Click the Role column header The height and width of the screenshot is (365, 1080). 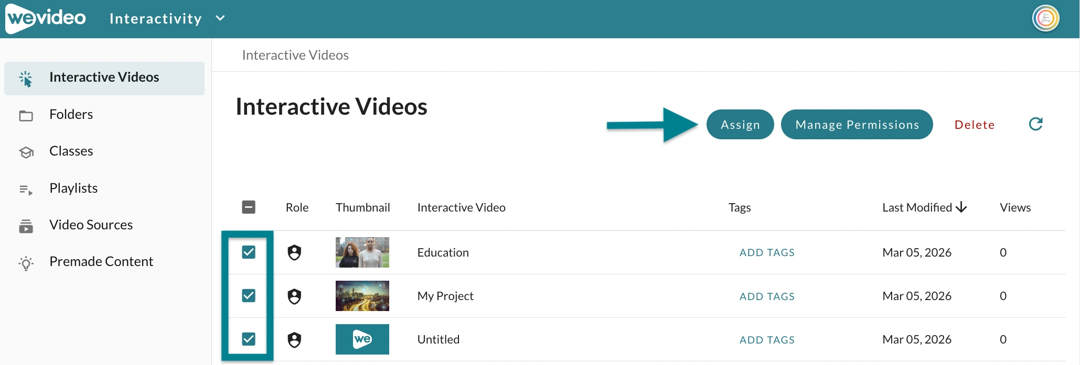[297, 207]
